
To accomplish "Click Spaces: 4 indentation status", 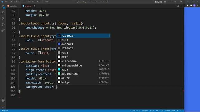I will pos(145,111).
